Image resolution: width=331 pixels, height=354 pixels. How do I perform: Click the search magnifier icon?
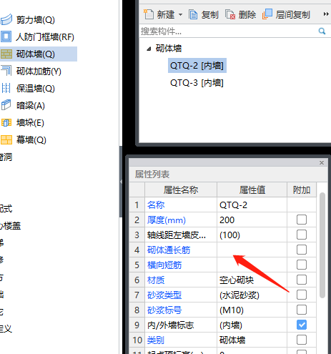point(322,31)
